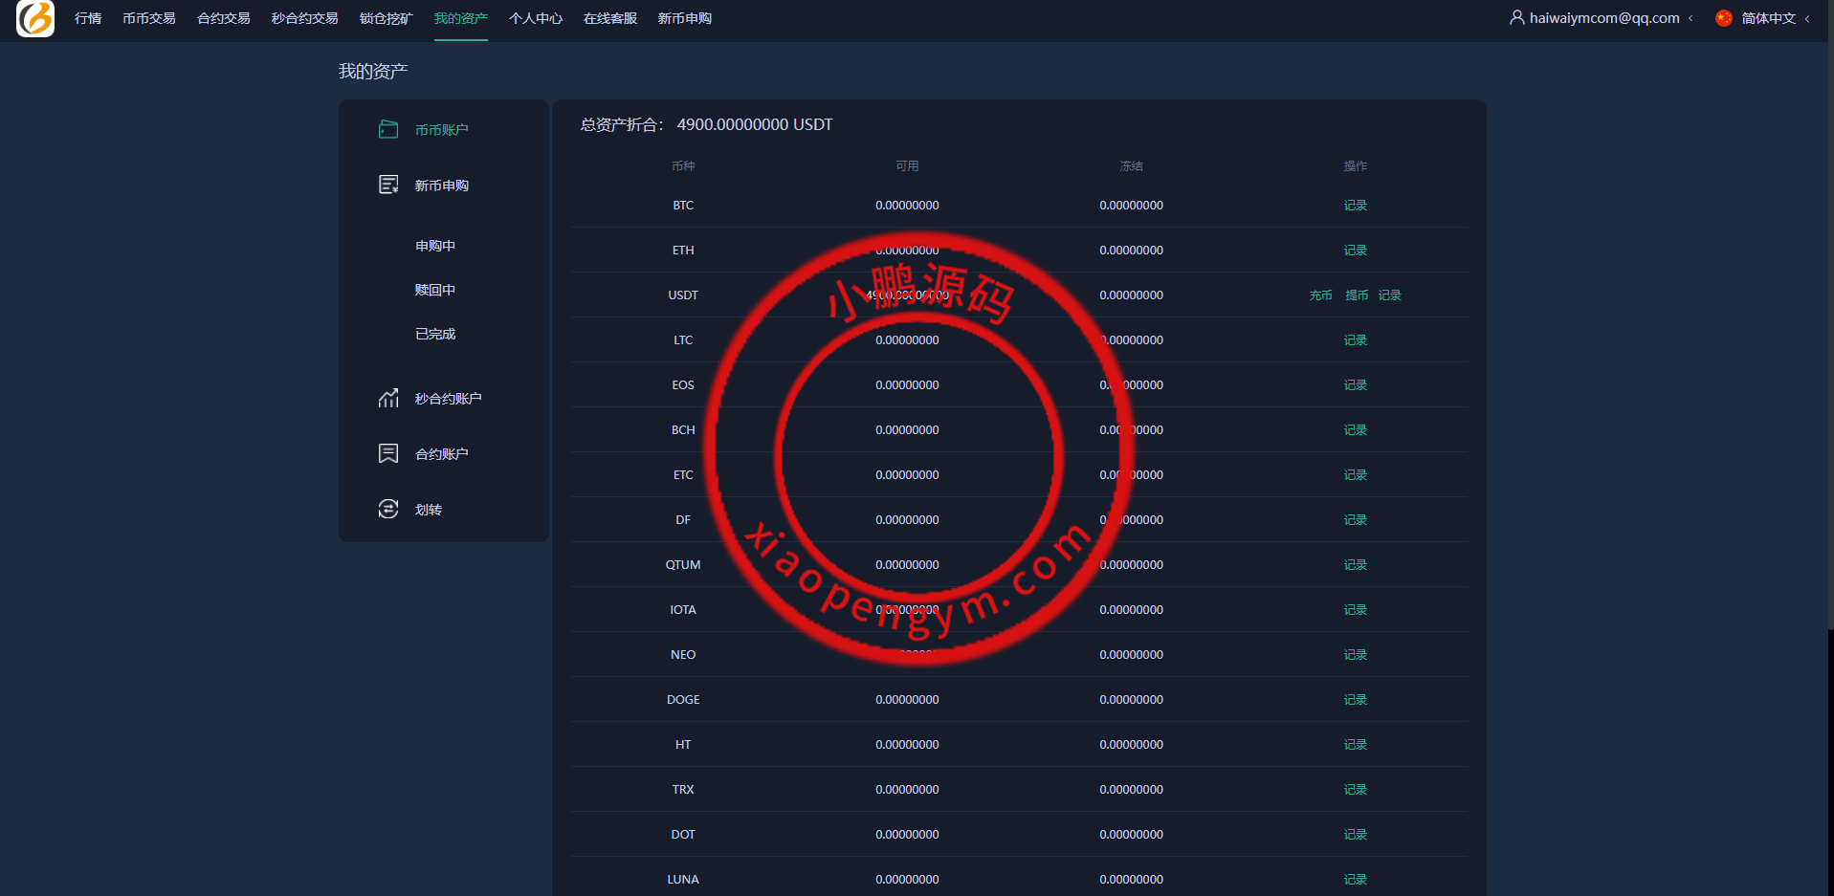
Task: Click 提币 link in USDT row
Action: point(1357,295)
